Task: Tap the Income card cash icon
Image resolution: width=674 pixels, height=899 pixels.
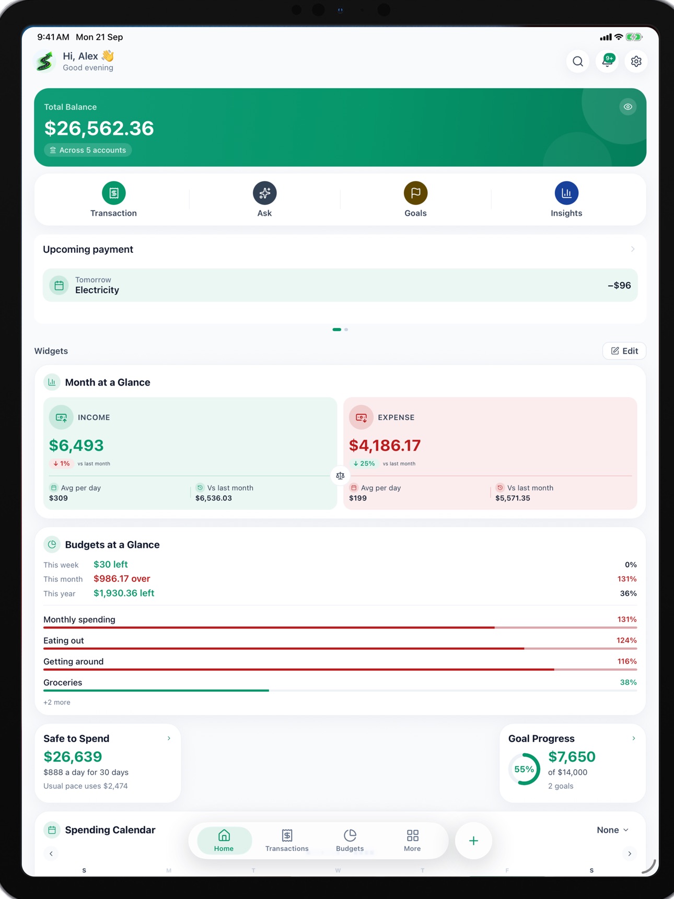Action: [x=61, y=417]
